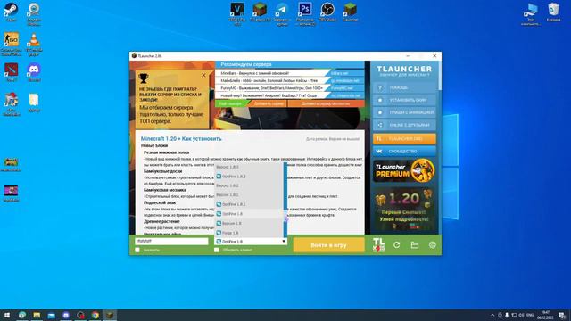This screenshot has height=321, width=571.
Task: Click TLauncher icon in taskbar
Action: (110, 315)
